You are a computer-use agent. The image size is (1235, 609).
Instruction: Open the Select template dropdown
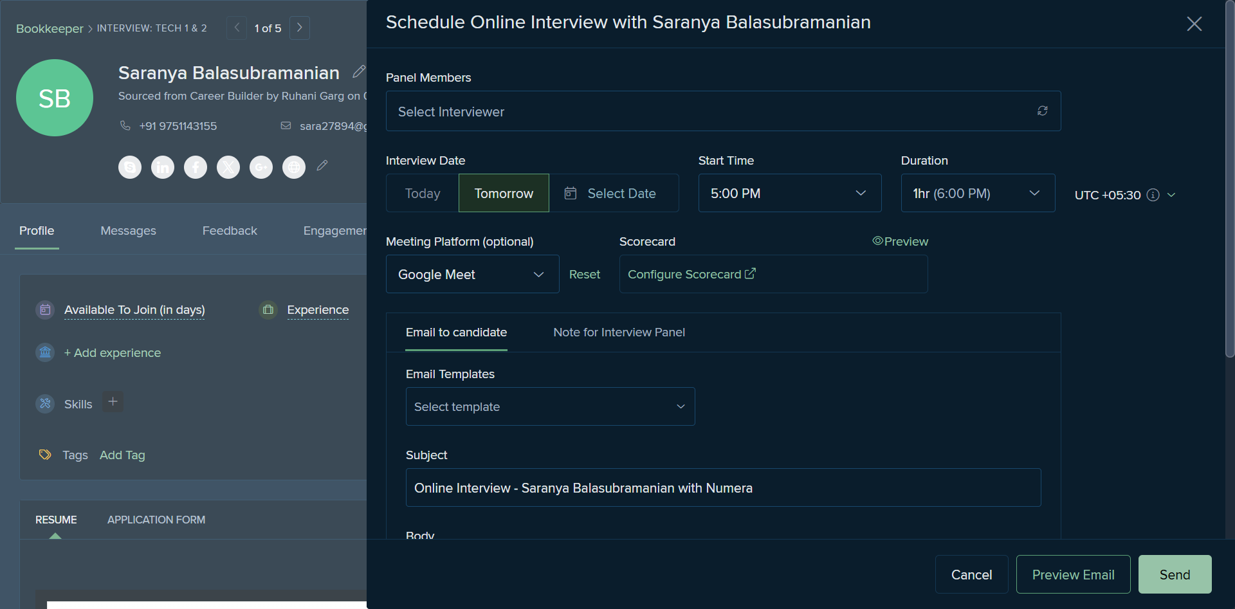coord(550,406)
